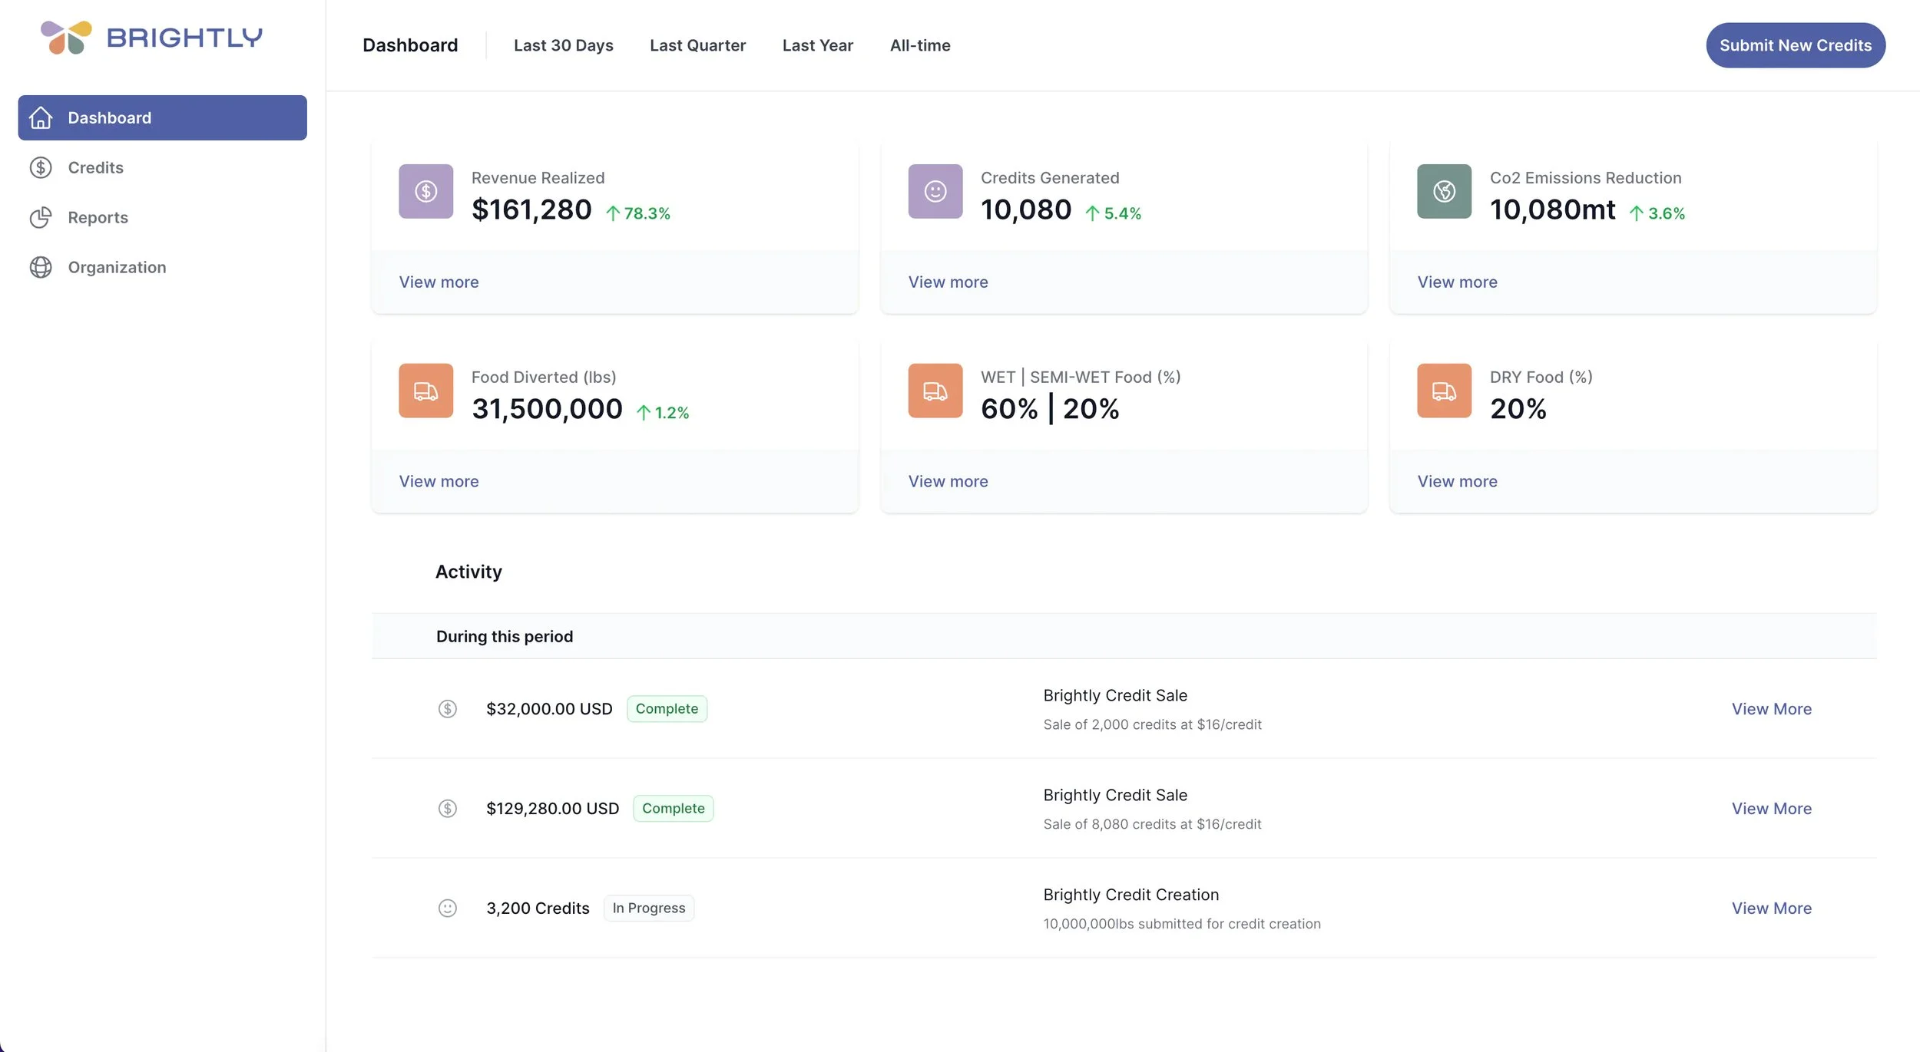
Task: Select the Last Quarter time filter
Action: coord(697,45)
